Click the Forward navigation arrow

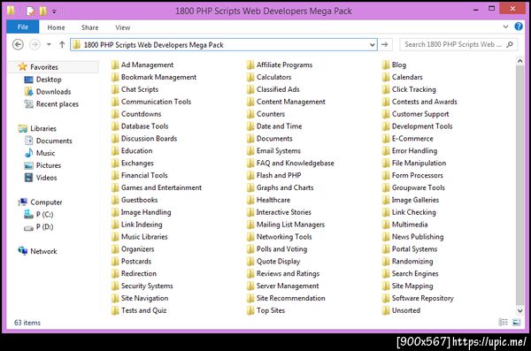[x=35, y=44]
